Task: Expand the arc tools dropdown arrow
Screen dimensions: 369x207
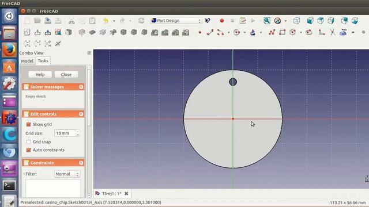Action: 228,32
